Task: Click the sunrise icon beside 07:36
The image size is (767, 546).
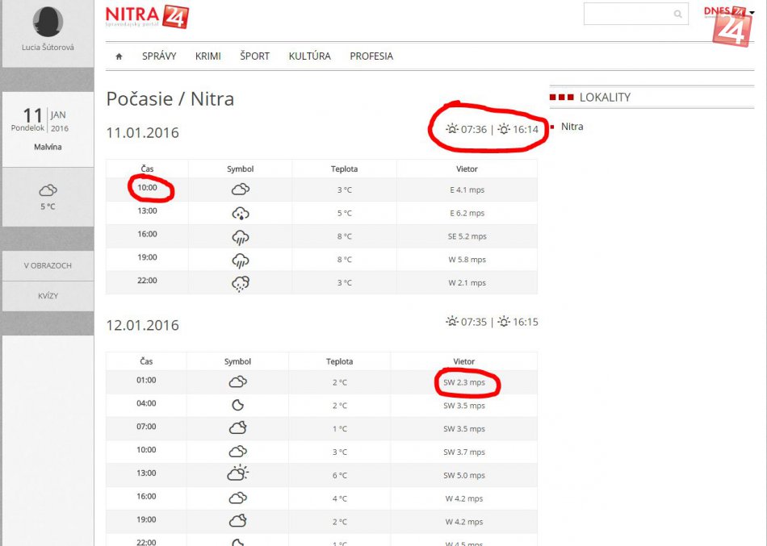Action: click(451, 129)
